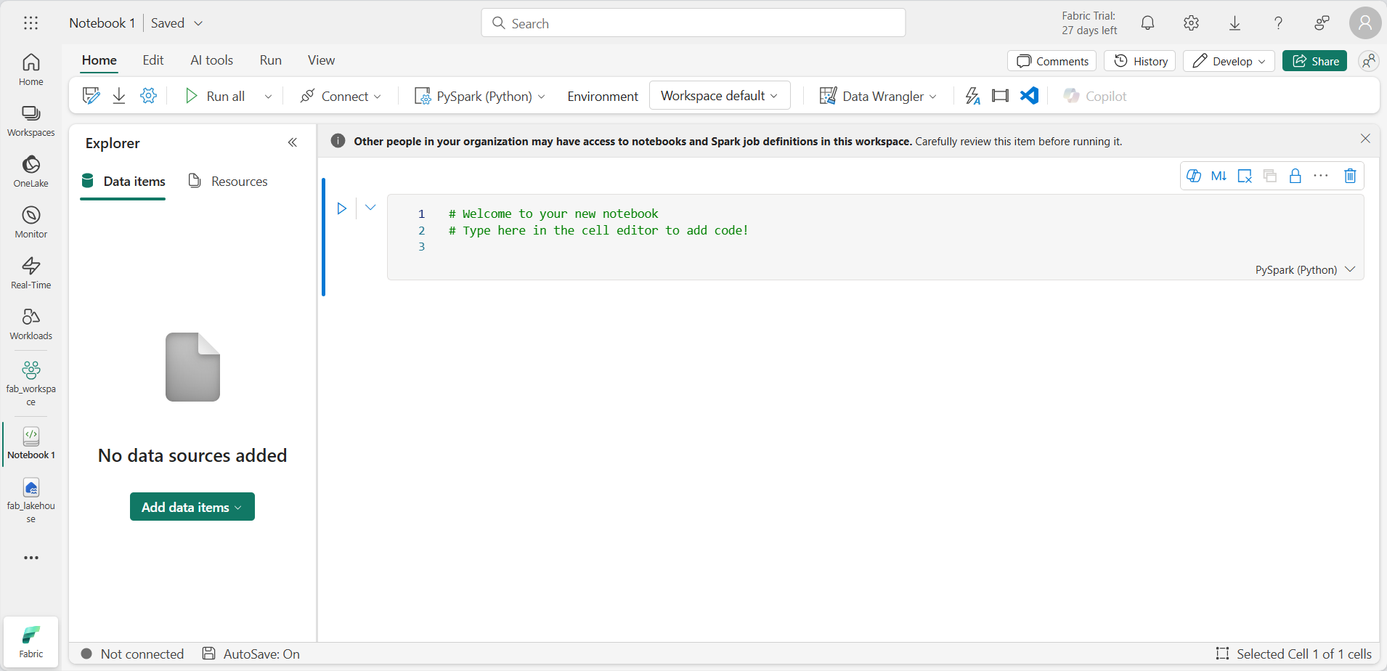Image resolution: width=1387 pixels, height=671 pixels.
Task: Open Fabric settings gear in header
Action: coord(1191,23)
